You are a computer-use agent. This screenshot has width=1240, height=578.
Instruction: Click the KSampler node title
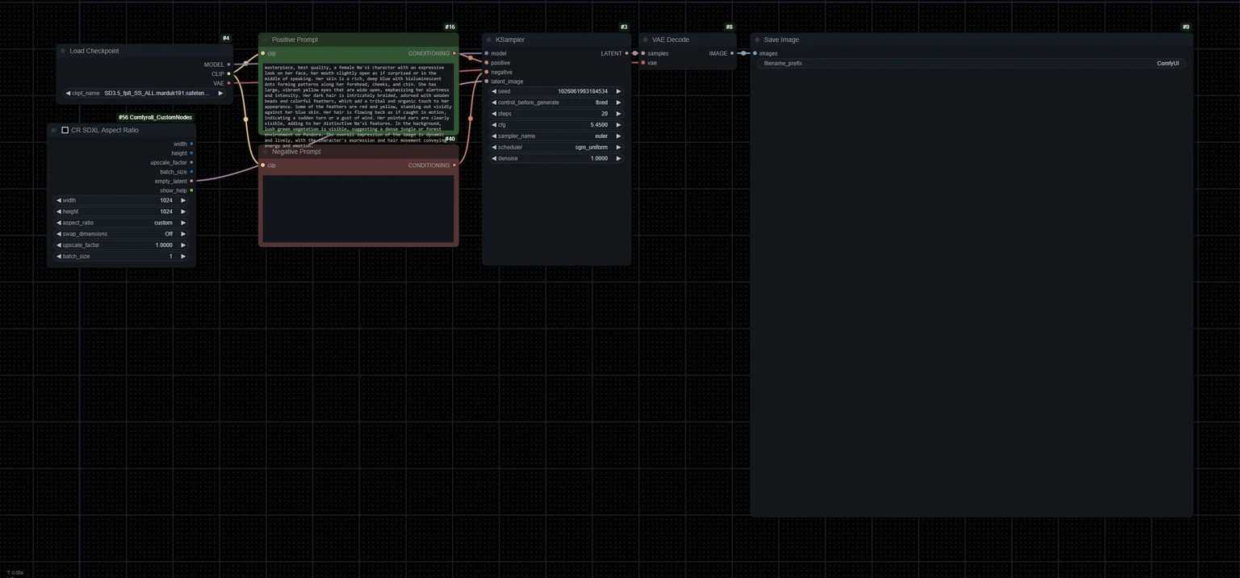[510, 40]
